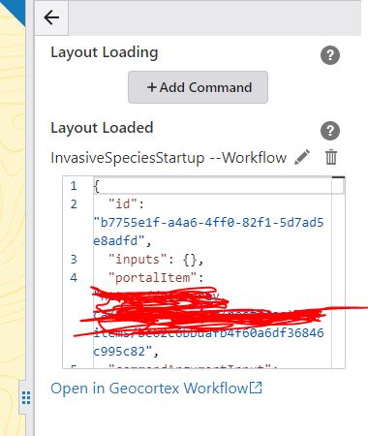Click the "inputs" key on line 3

coord(138,260)
